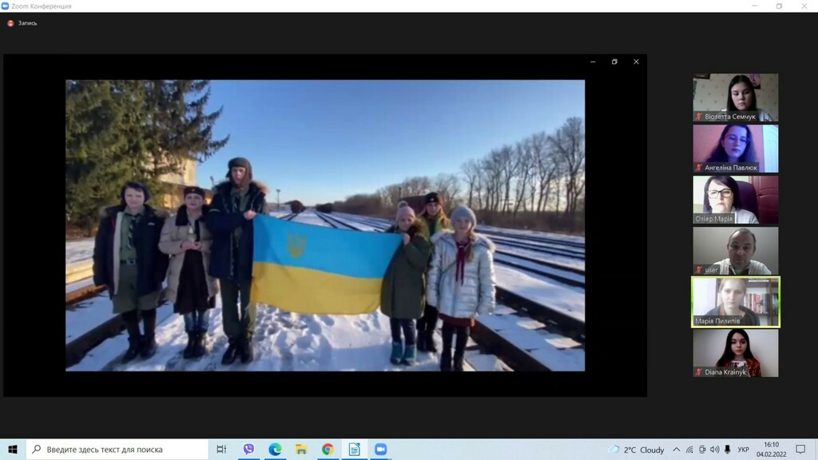Open Task View in the taskbar
This screenshot has width=818, height=460.
pyautogui.click(x=221, y=450)
